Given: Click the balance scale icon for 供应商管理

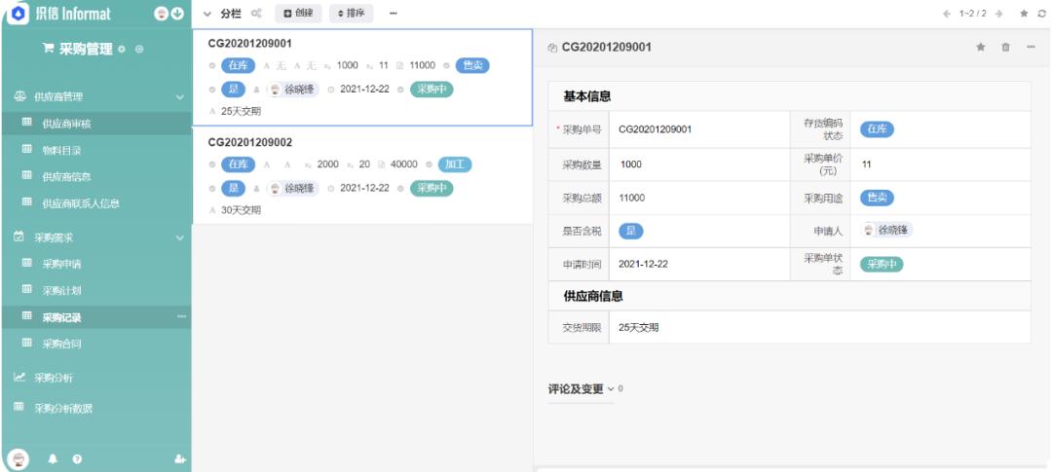Looking at the screenshot, I should tap(19, 96).
